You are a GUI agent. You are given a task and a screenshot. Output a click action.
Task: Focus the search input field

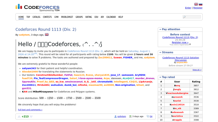click(x=192, y=17)
